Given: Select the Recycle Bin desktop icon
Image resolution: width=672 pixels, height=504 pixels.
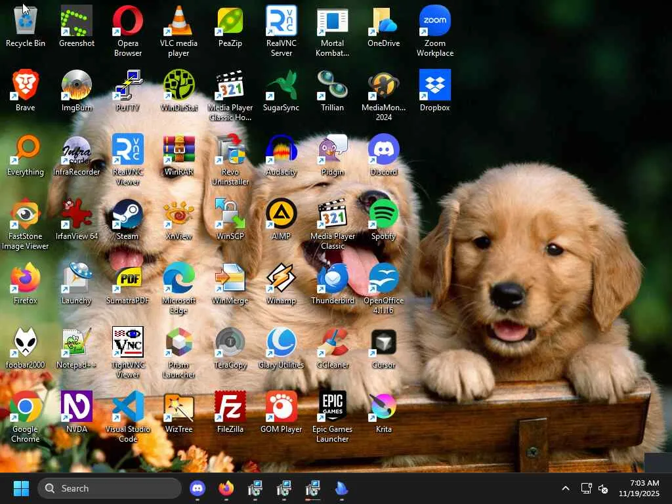Looking at the screenshot, I should click(x=26, y=26).
